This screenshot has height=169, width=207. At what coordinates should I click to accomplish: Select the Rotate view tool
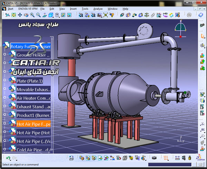click(x=26, y=15)
